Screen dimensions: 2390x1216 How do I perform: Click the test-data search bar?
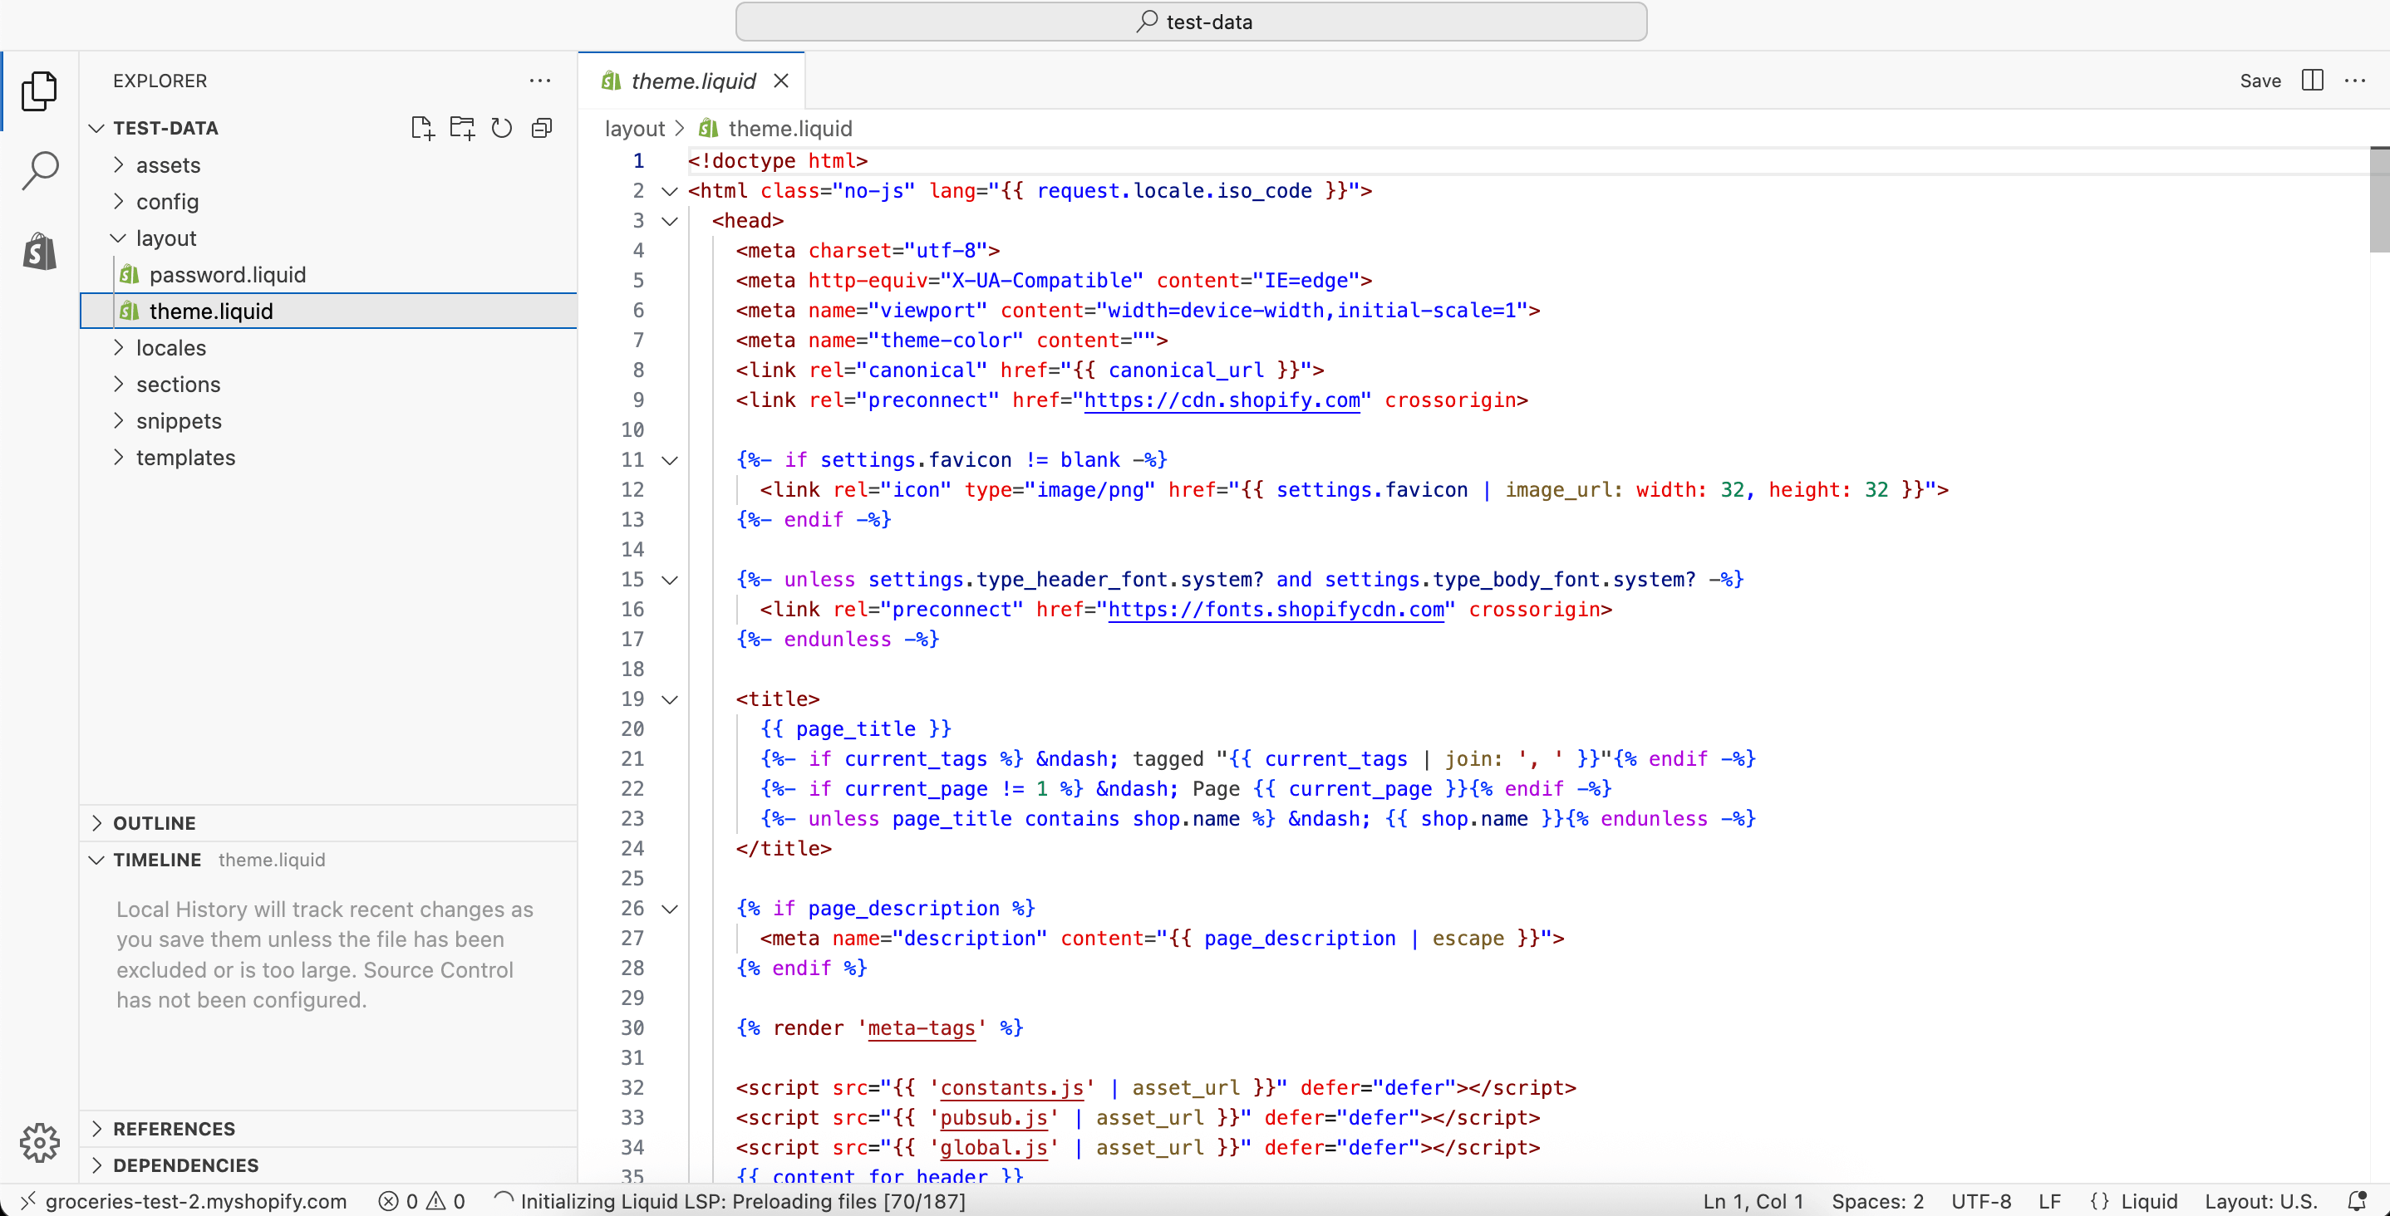click(1193, 21)
